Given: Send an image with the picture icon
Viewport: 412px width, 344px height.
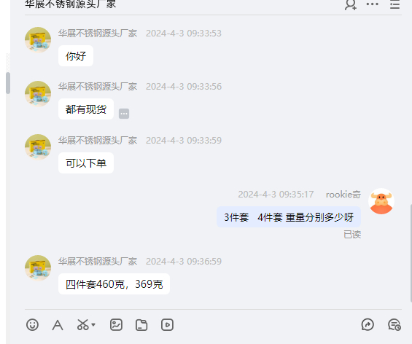Looking at the screenshot, I should [116, 325].
